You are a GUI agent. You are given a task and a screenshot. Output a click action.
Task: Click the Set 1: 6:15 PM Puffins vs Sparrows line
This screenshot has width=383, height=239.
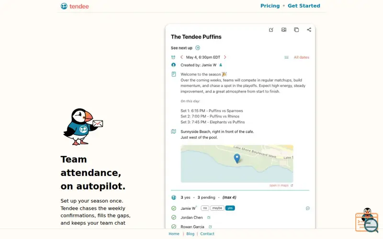coord(212,111)
